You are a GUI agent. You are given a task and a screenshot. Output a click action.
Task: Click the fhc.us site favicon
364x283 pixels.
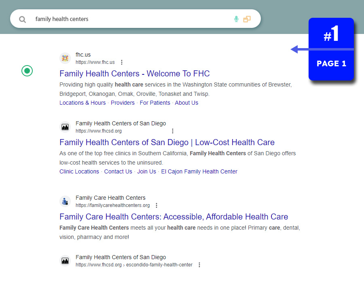coord(65,58)
